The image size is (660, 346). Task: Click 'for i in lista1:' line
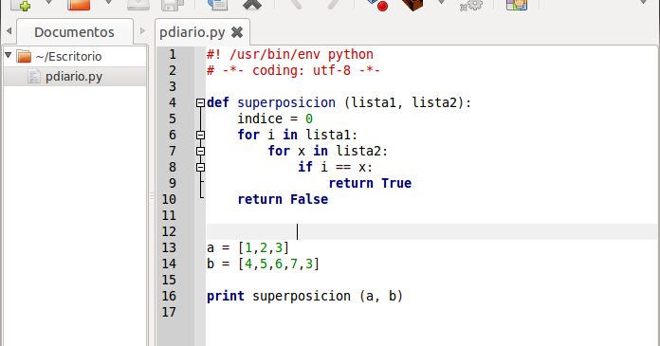click(x=298, y=136)
